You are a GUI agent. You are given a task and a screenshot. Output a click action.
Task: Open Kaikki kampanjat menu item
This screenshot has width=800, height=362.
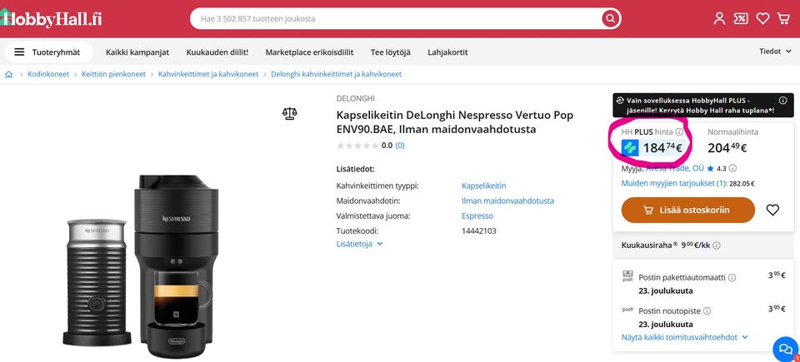pyautogui.click(x=137, y=52)
